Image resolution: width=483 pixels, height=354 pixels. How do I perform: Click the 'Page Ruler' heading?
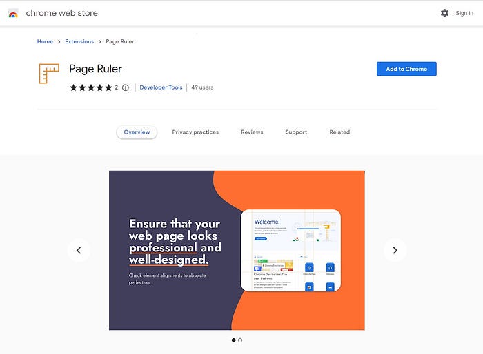pos(95,69)
